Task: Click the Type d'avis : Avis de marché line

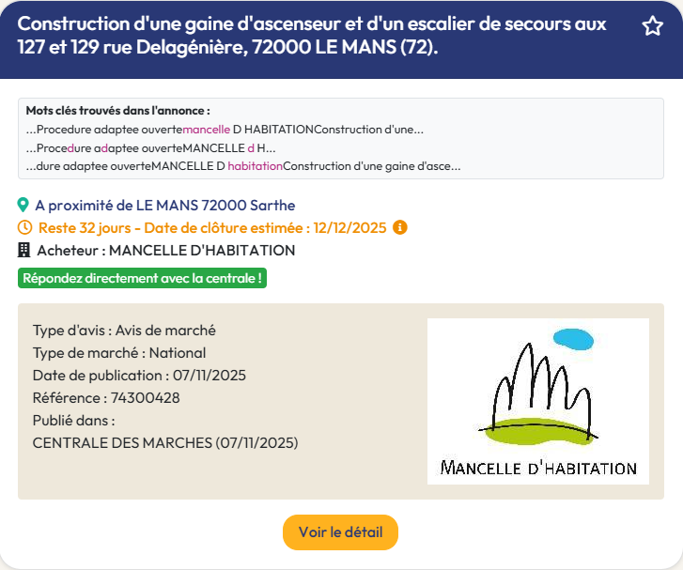Action: 124,331
